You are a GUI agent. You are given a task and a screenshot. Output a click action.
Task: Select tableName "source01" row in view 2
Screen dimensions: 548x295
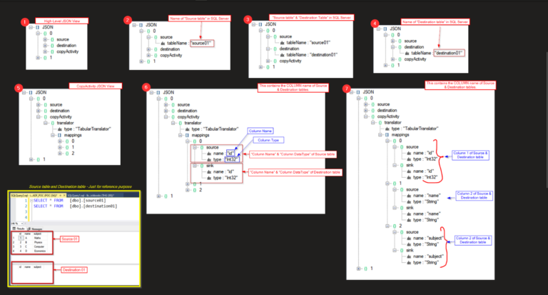click(186, 43)
